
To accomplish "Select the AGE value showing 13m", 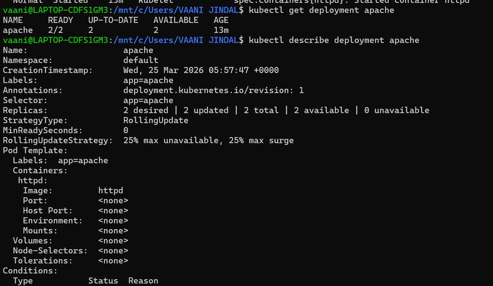I will tap(221, 30).
